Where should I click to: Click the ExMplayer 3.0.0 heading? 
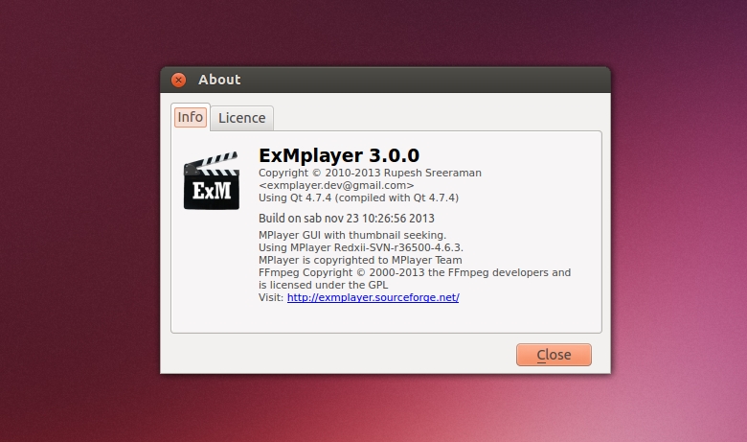pos(339,155)
